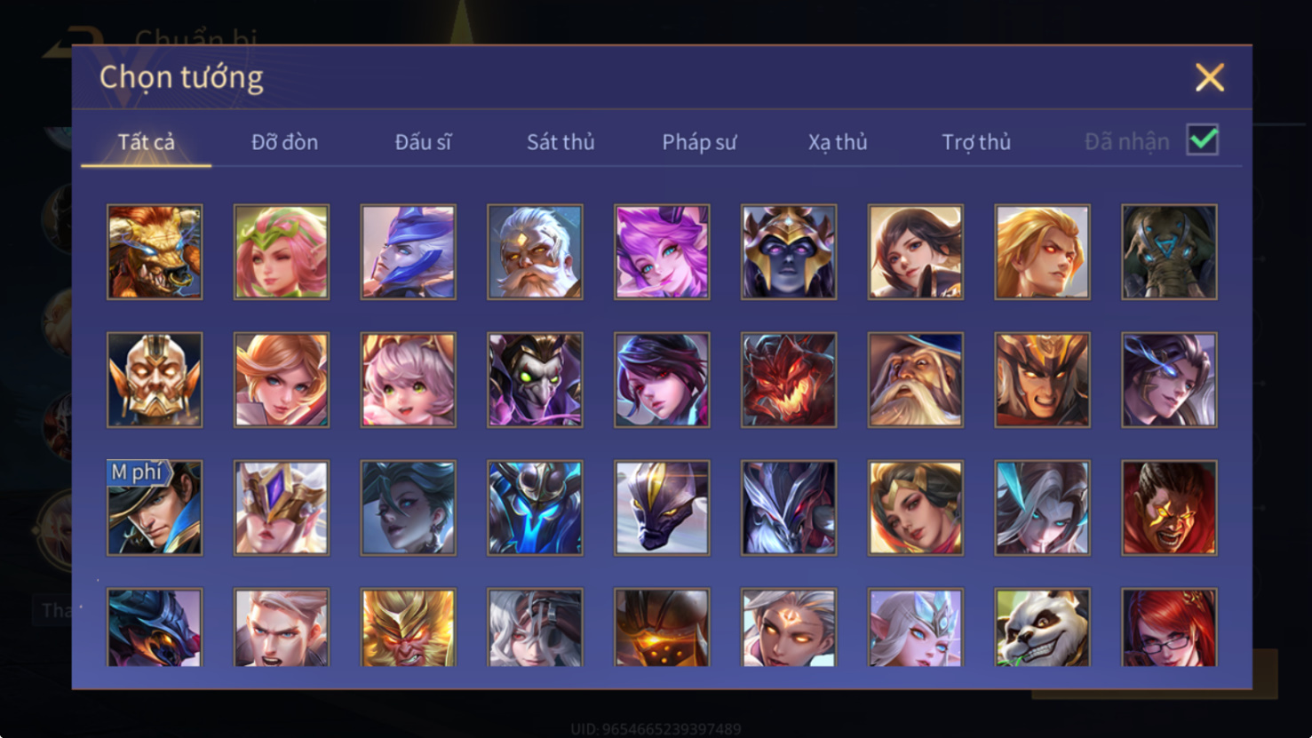Select the white-bearded old man hero in the top row
The height and width of the screenshot is (738, 1312).
(x=535, y=252)
